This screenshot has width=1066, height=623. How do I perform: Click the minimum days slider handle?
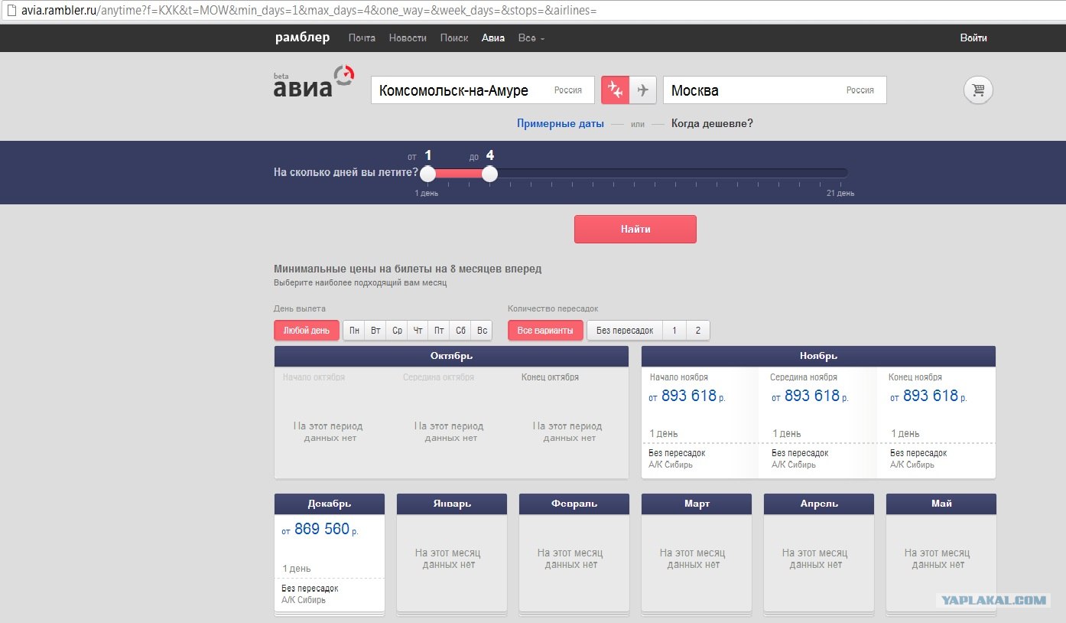tap(428, 174)
